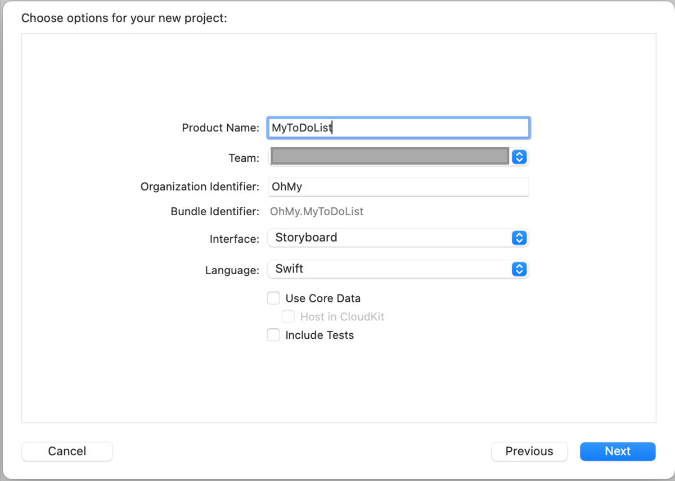Click the blue chevron icon beside Storyboard
Image resolution: width=675 pixels, height=481 pixels.
click(x=519, y=238)
